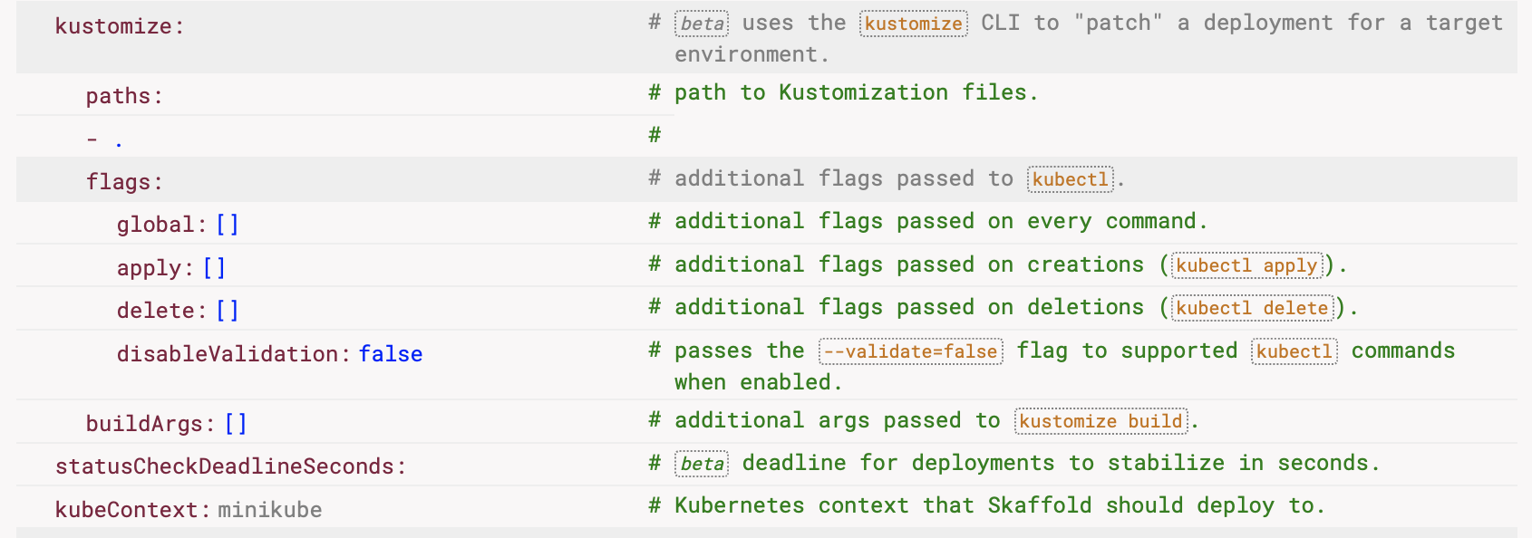Click the 'kubeContext:' key
The width and height of the screenshot is (1532, 538).
(x=132, y=510)
